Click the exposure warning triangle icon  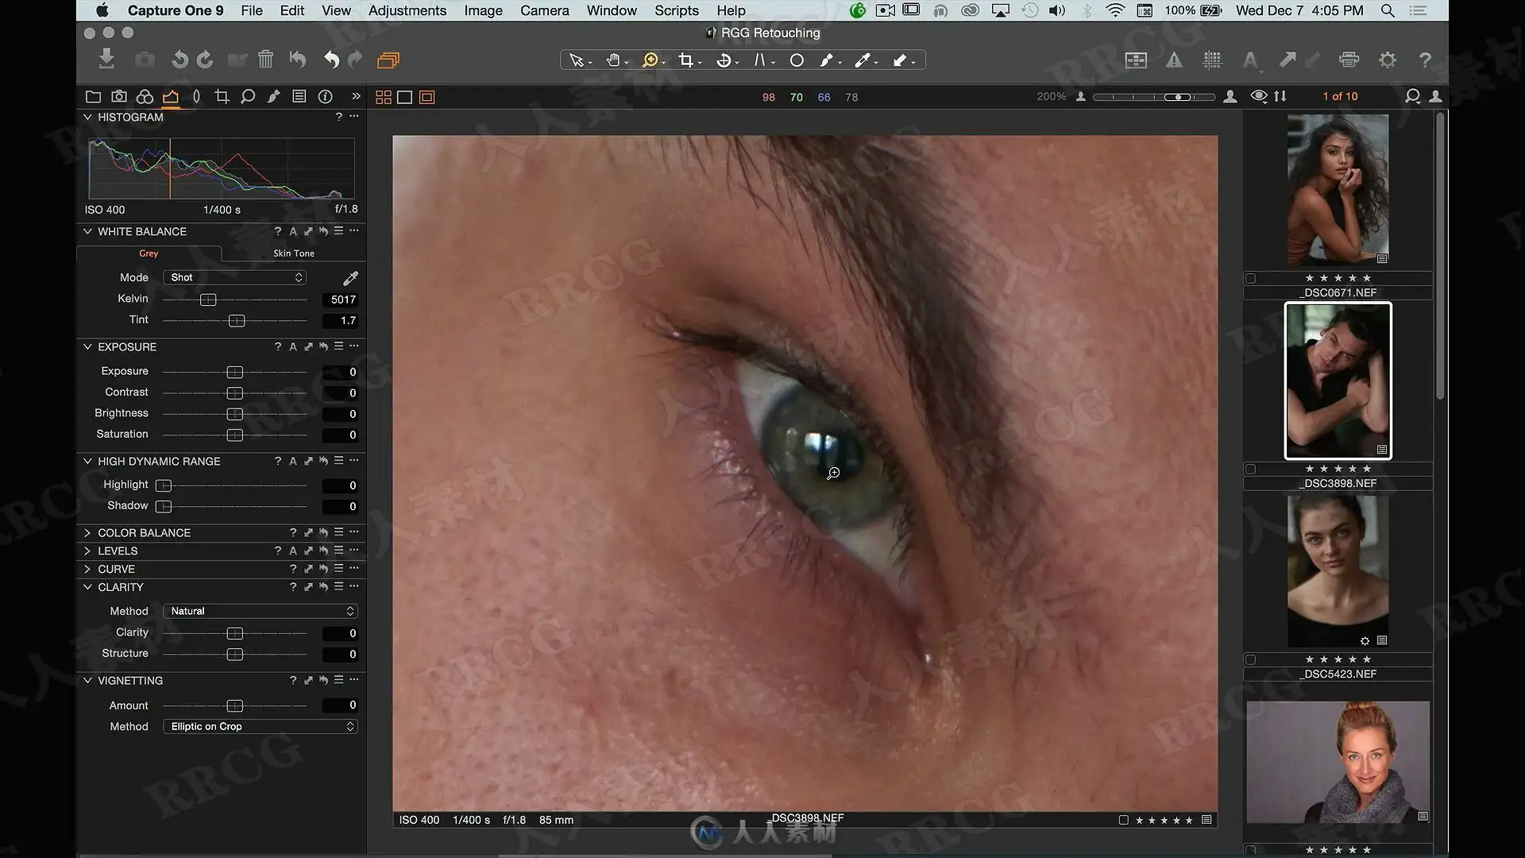point(1174,60)
